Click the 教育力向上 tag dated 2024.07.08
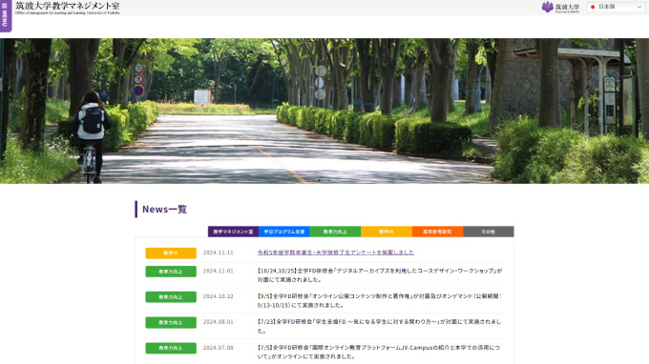This screenshot has width=649, height=364. pos(171,349)
